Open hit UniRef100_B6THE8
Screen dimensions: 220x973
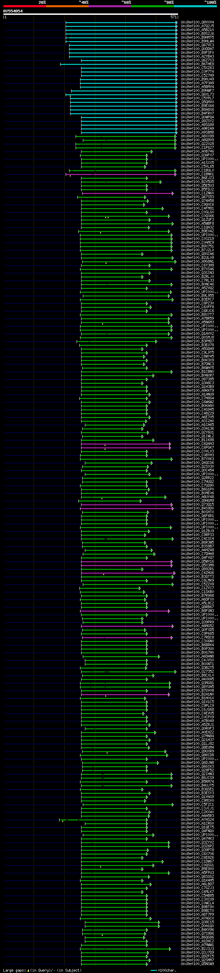click(x=197, y=64)
